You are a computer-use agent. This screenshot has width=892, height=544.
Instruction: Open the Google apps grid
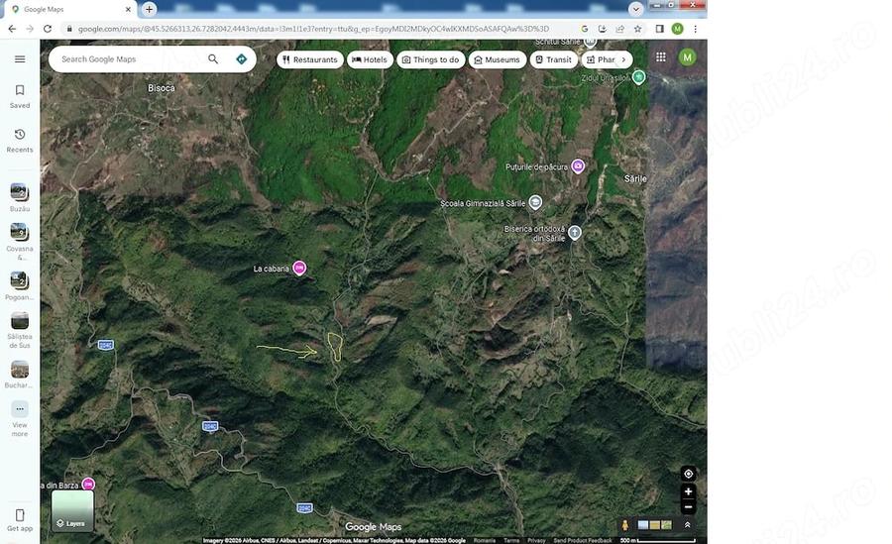660,56
